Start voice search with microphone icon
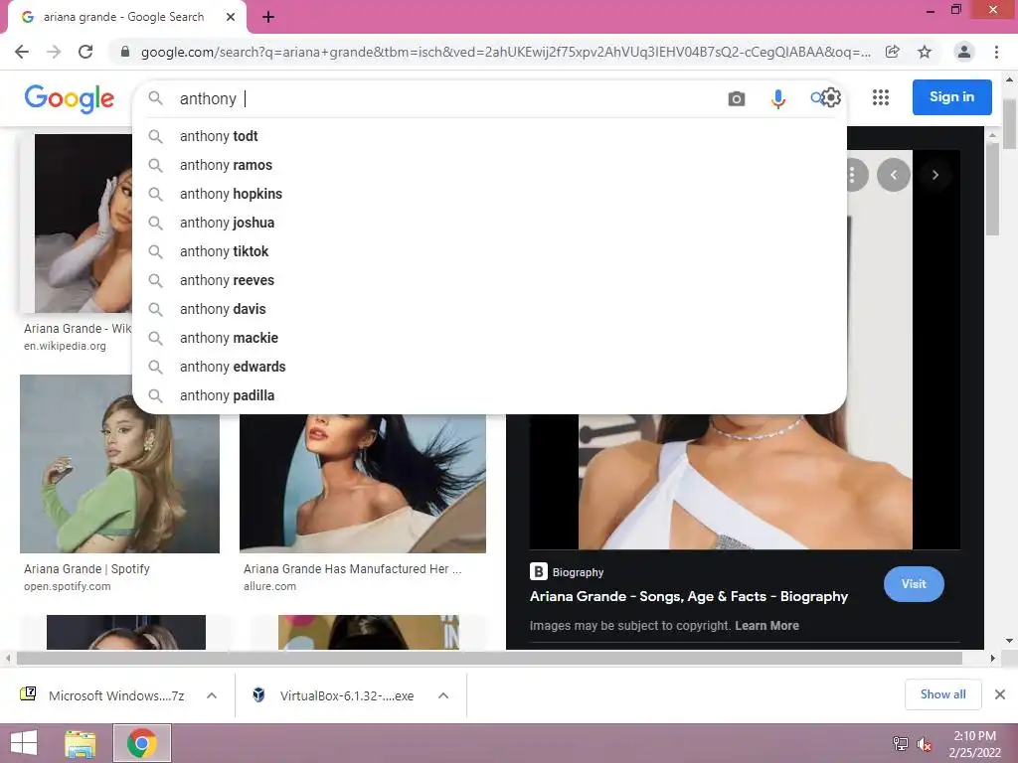Image resolution: width=1018 pixels, height=763 pixels. click(x=777, y=98)
